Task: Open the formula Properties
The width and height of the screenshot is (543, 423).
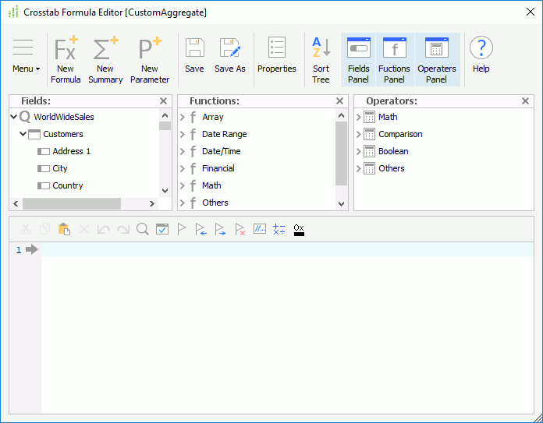Action: pos(276,59)
